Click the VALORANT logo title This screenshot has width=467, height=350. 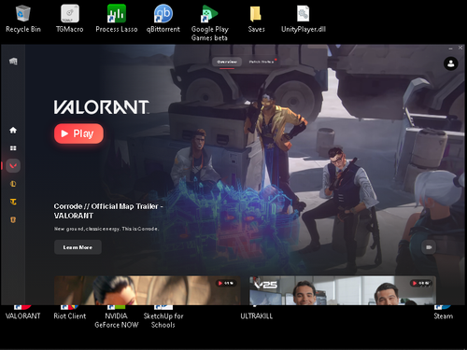102,107
